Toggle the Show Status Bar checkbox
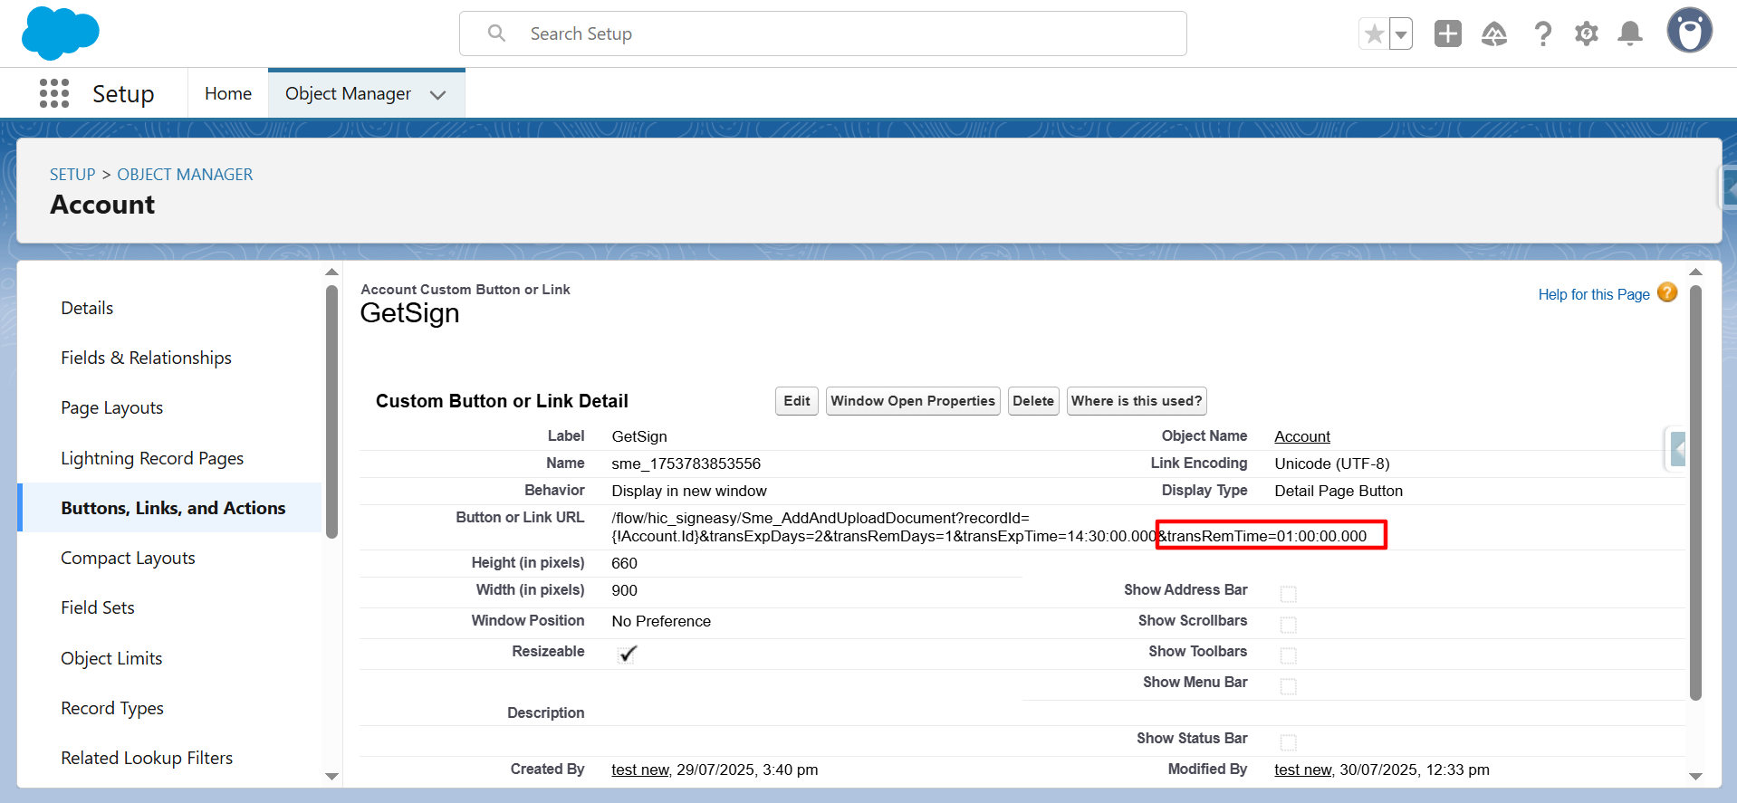The height and width of the screenshot is (803, 1737). click(1288, 742)
